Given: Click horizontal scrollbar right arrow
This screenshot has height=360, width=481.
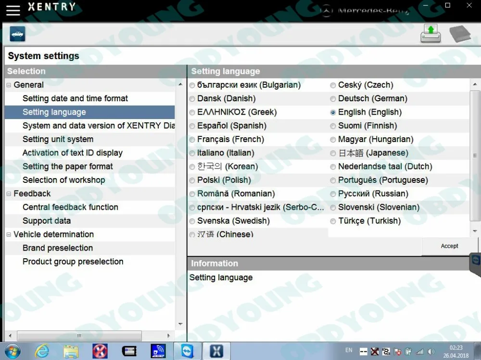Looking at the screenshot, I should (168, 336).
